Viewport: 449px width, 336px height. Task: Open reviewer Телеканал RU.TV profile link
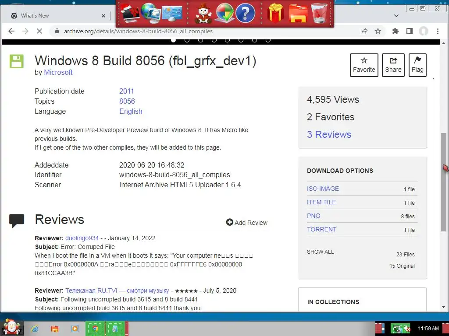(117, 290)
